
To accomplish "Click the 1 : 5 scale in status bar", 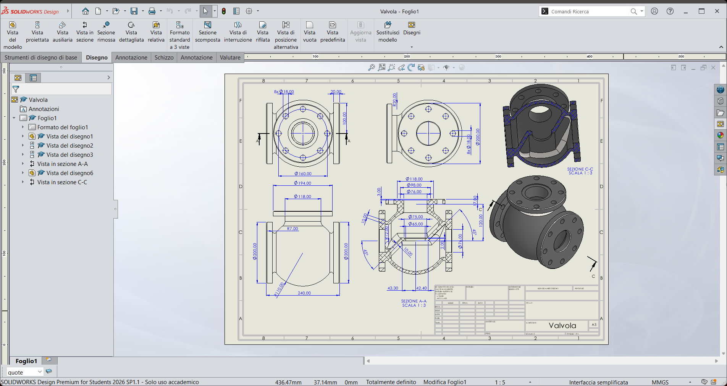I will click(x=500, y=382).
